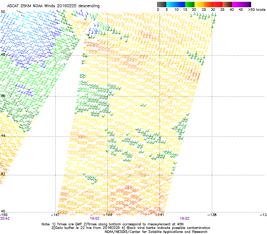Click the '>50 knots' legend label
Image resolution: width=267 pixels, height=234 pixels.
pos(257,10)
